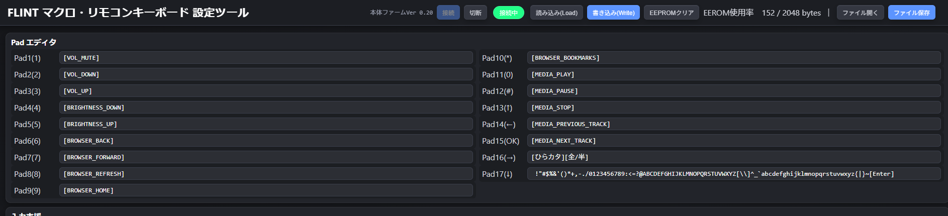Clear memory with EEPROMクリア button
948x216 pixels.
click(671, 13)
